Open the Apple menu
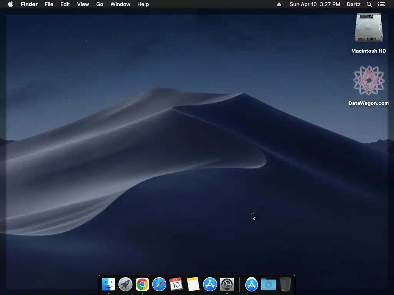This screenshot has width=394, height=295. [10, 4]
